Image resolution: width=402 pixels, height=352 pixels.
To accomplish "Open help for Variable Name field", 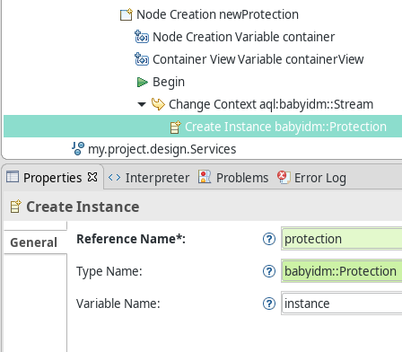I will 269,304.
